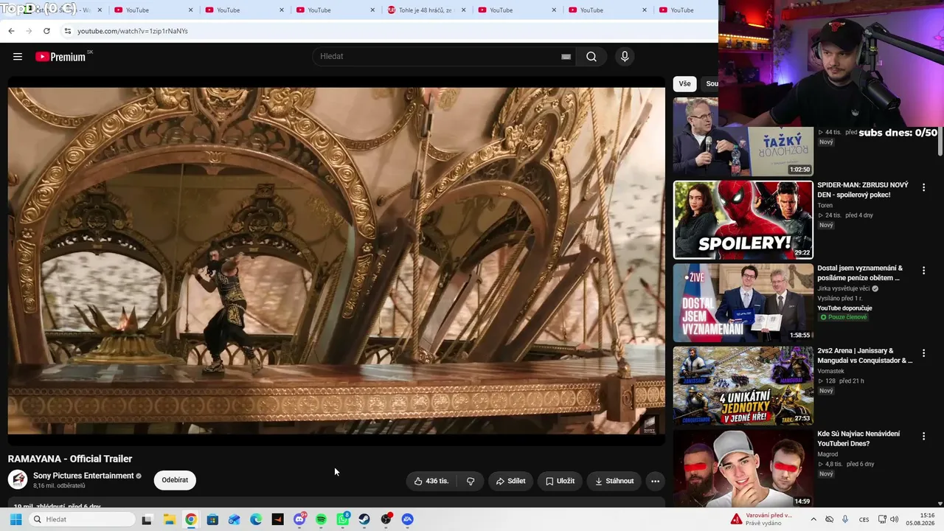Click the volume icon in the system tray
This screenshot has width=944, height=531.
pos(895,519)
